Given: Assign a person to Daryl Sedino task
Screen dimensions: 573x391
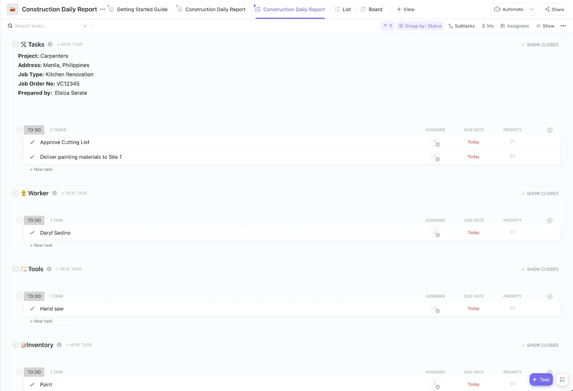Looking at the screenshot, I should [435, 233].
